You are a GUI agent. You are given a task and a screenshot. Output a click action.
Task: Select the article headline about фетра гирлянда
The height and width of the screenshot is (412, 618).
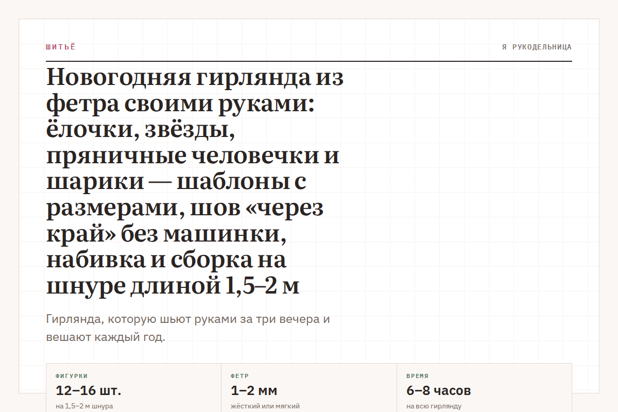click(x=195, y=182)
